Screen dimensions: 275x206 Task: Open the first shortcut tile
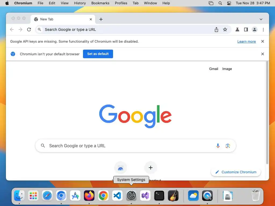coord(121,168)
